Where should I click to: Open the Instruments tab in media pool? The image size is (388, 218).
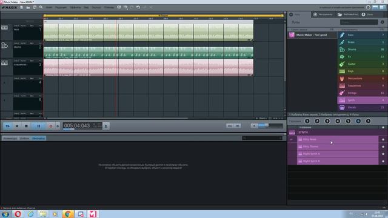point(323,15)
